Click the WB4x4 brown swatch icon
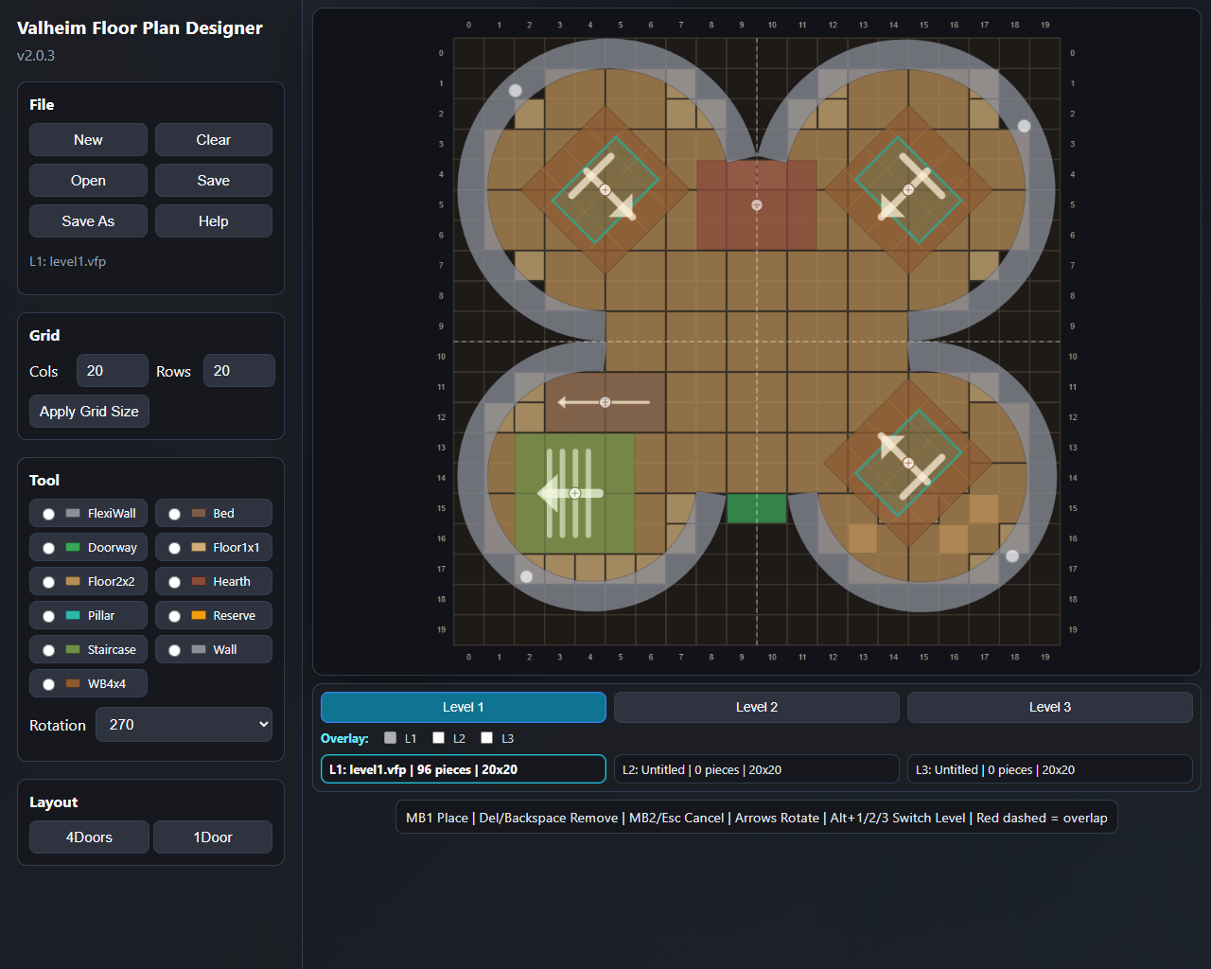 pos(73,683)
